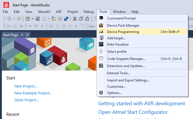Screen dimensions: 193x119
Task: Open Device Pack Manager
Action: point(142,26)
